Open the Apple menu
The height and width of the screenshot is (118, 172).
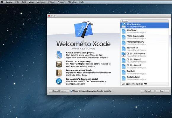pos(2,2)
